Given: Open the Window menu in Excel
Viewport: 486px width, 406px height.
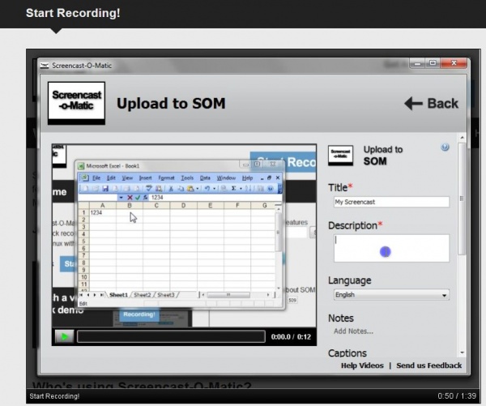Looking at the screenshot, I should 226,178.
